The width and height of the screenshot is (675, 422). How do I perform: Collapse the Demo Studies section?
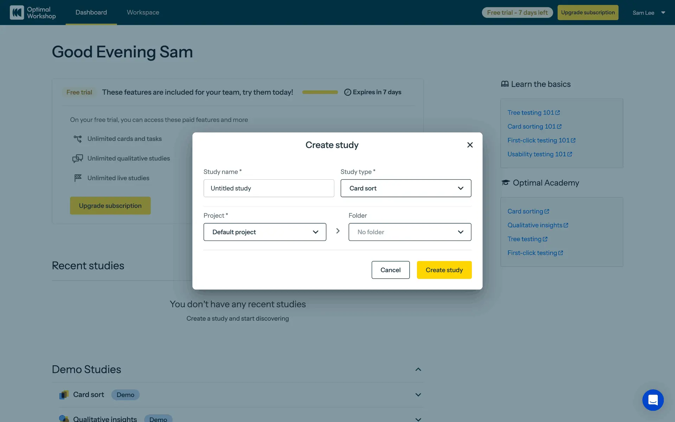click(x=418, y=369)
